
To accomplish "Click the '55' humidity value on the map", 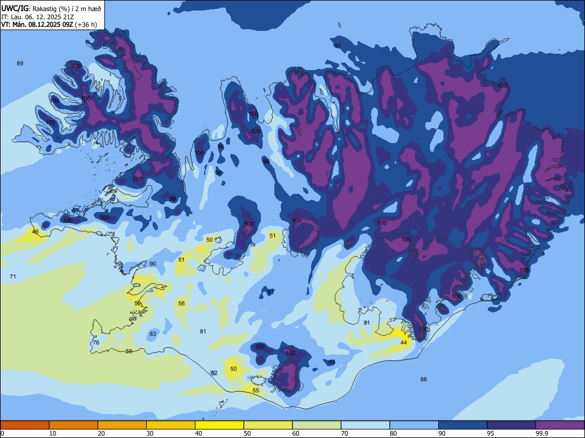I will tap(256, 390).
